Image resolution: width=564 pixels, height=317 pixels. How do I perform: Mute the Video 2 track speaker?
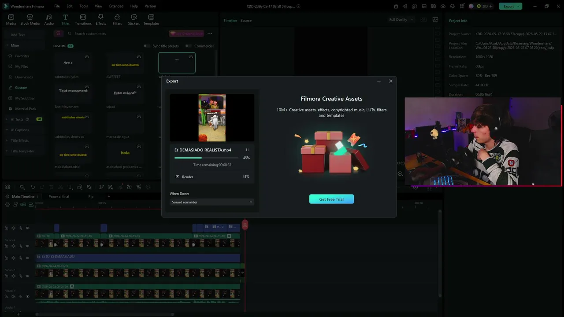13,276
